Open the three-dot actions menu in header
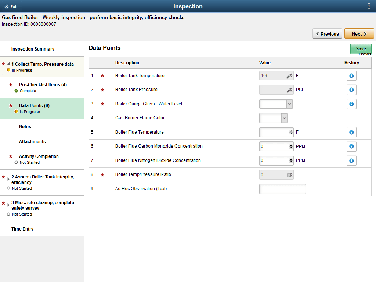This screenshot has height=282, width=376. point(369,6)
